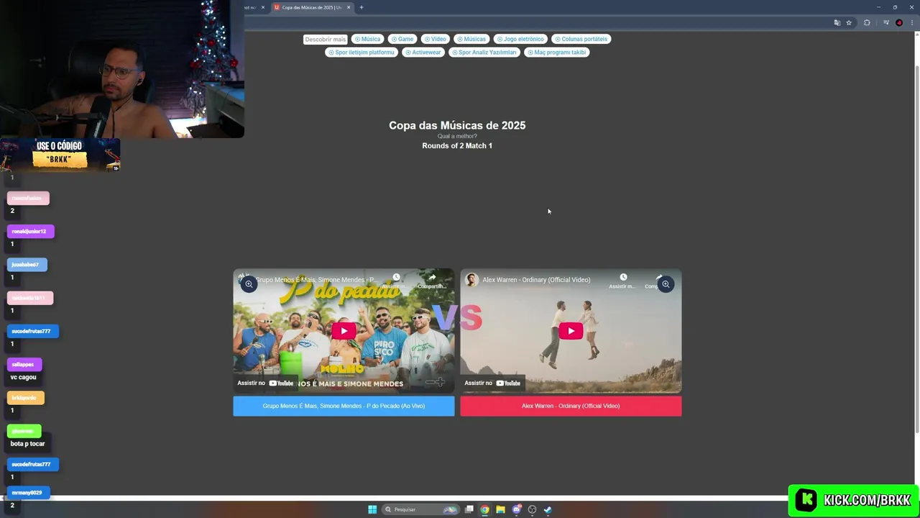Click the KICK.COM/BRKK banner
Viewport: 920px width, 518px height.
(x=853, y=500)
